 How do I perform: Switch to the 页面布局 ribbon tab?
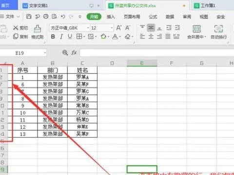132,17
